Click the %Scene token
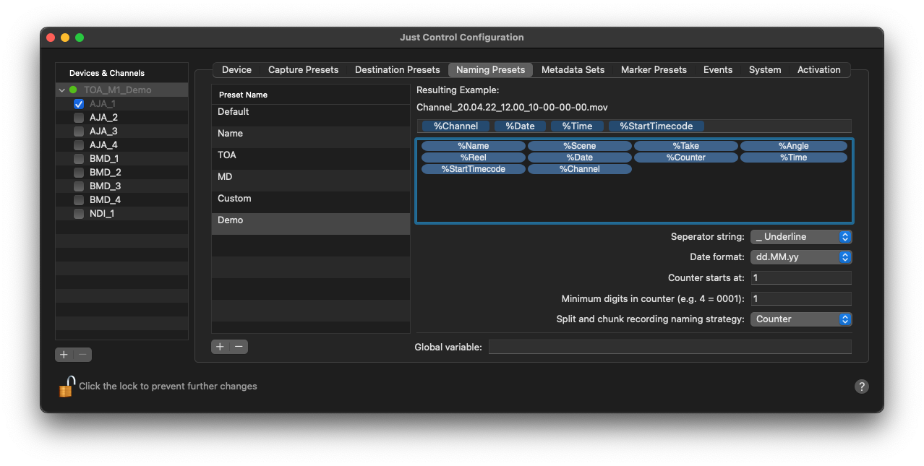 (x=580, y=146)
